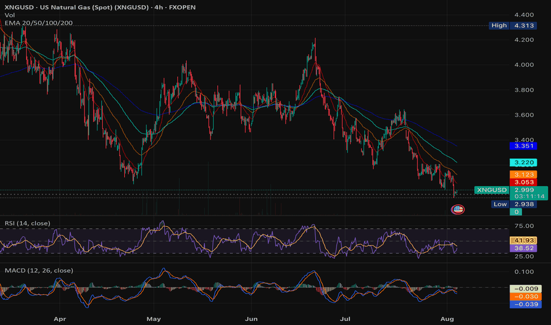Click the MACD (12, 26, close) label
The width and height of the screenshot is (551, 325).
pyautogui.click(x=39, y=270)
